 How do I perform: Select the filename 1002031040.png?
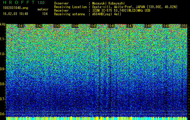coord(16,8)
